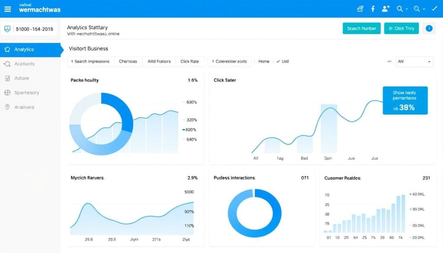The width and height of the screenshot is (443, 253).
Task: Click the Search Number button
Action: click(x=361, y=28)
